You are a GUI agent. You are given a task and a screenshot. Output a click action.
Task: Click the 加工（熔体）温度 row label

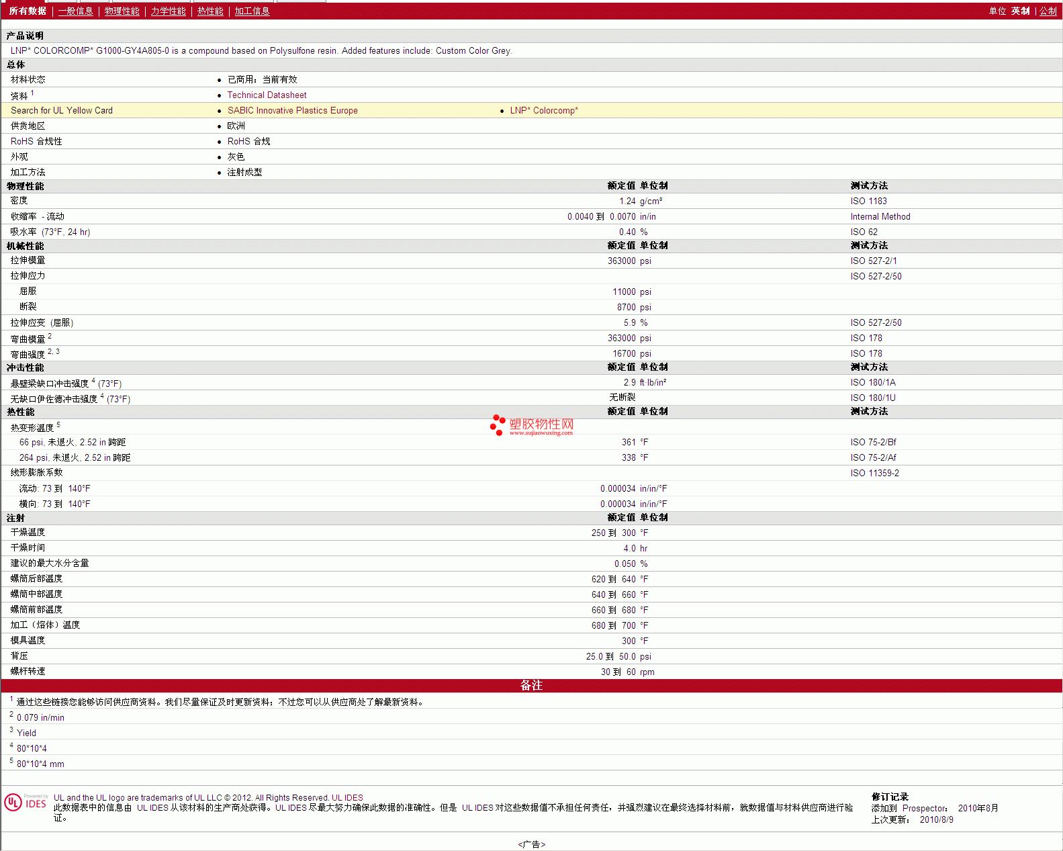[x=45, y=625]
